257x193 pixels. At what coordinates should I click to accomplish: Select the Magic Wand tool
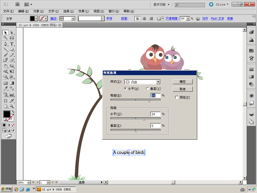pos(6,38)
